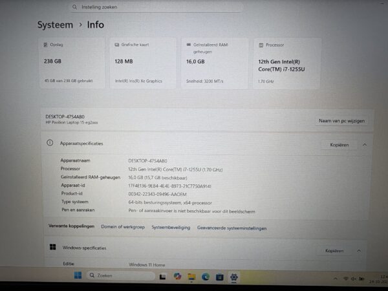
Task: Go back to the Systeem breadcrumb
Action: click(55, 25)
